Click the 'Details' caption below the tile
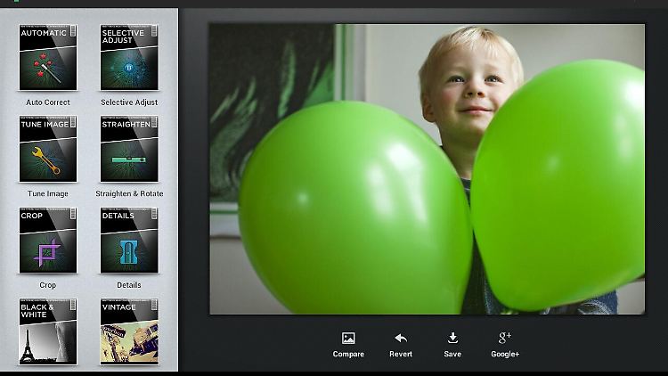This screenshot has height=376, width=668. (129, 285)
